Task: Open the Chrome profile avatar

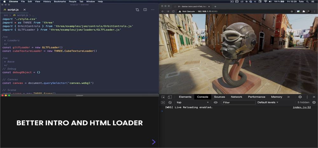Action: tap(309, 11)
